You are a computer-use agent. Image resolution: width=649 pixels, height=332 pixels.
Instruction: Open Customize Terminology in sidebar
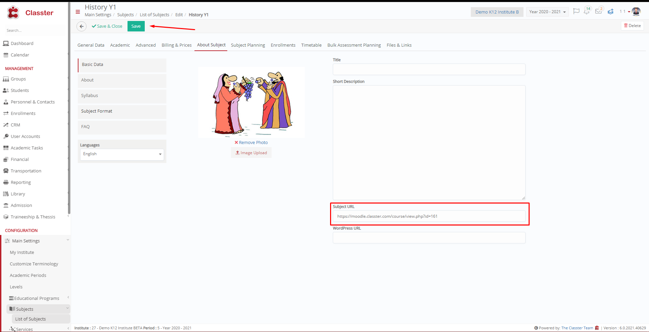point(34,264)
